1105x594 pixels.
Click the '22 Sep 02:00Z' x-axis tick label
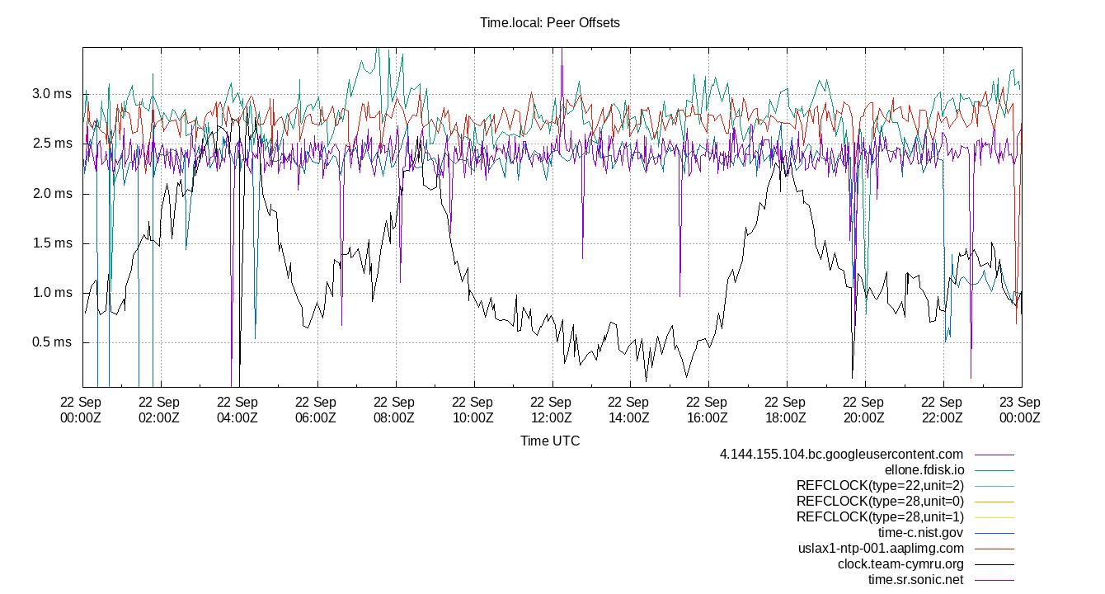pyautogui.click(x=158, y=410)
